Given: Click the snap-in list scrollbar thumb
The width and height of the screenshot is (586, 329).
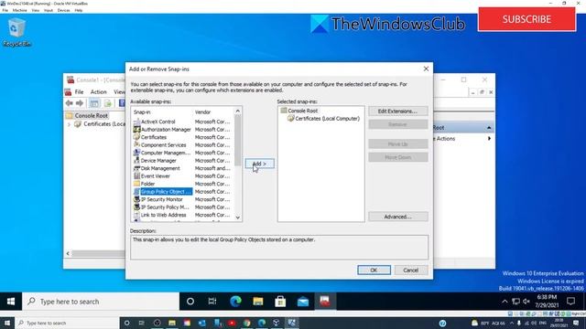Looking at the screenshot, I should click(x=238, y=140).
